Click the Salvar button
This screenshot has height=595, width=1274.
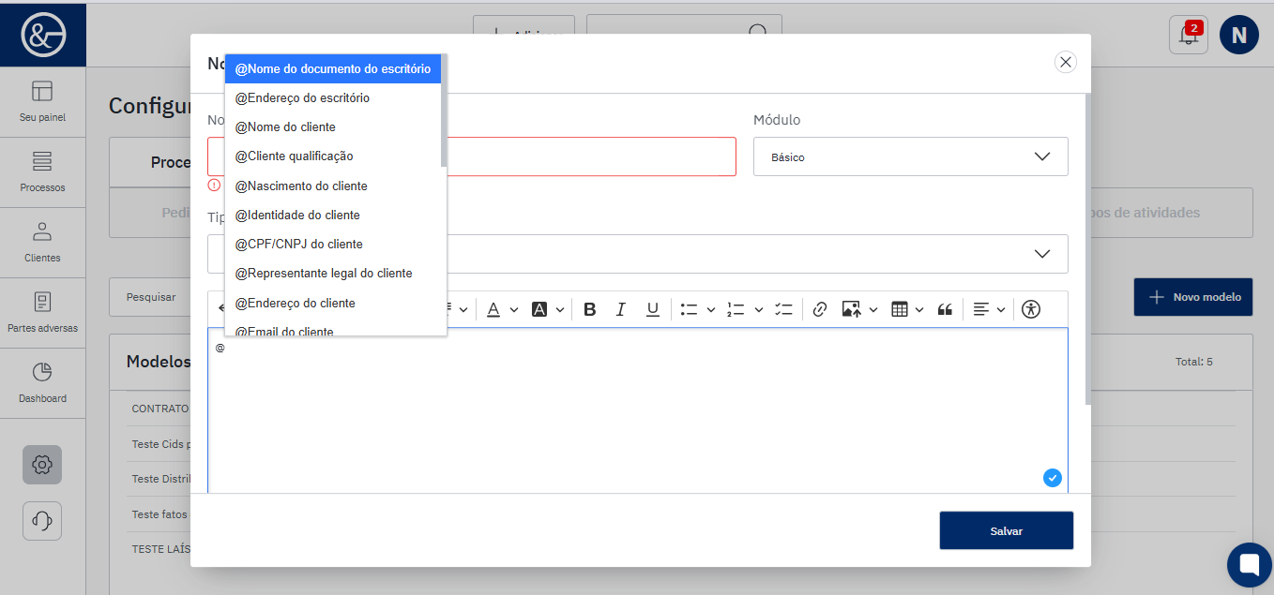[1006, 530]
